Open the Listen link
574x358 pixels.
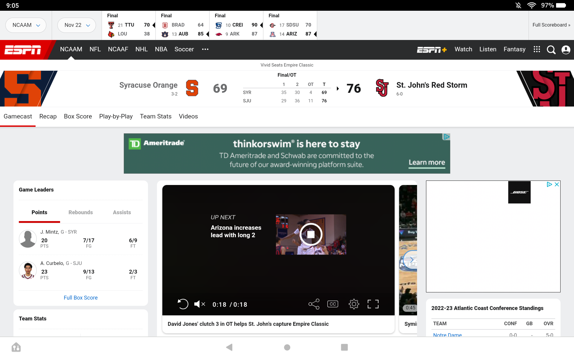(x=488, y=49)
